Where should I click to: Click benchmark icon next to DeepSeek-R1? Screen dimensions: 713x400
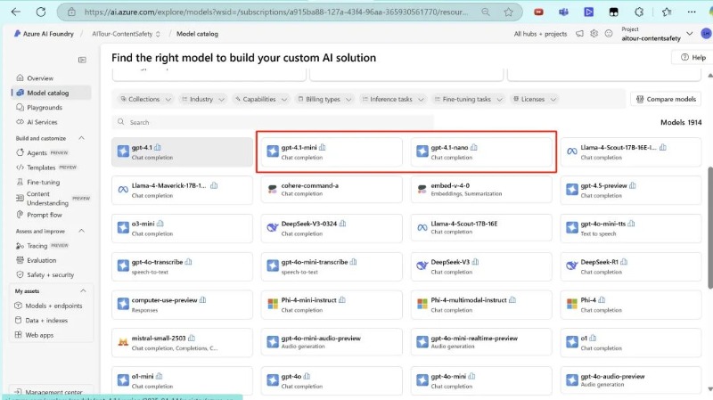pos(623,262)
